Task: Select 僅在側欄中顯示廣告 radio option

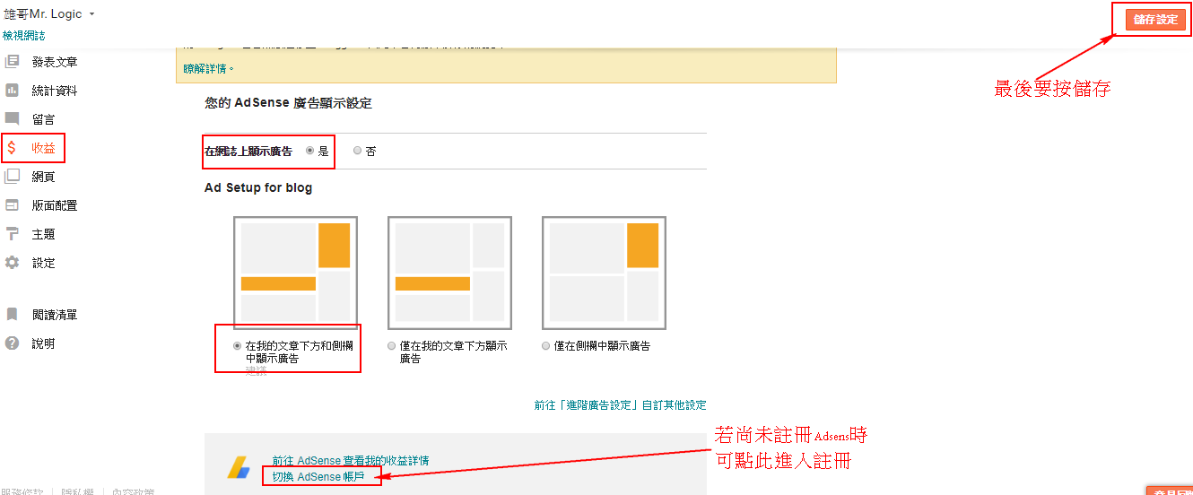Action: (x=545, y=345)
